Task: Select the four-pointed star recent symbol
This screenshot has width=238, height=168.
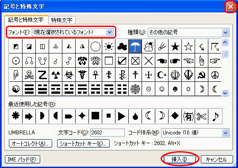Action: [82, 116]
